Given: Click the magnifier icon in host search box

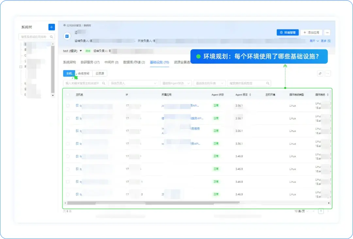Looking at the screenshot, I should pyautogui.click(x=104, y=83).
